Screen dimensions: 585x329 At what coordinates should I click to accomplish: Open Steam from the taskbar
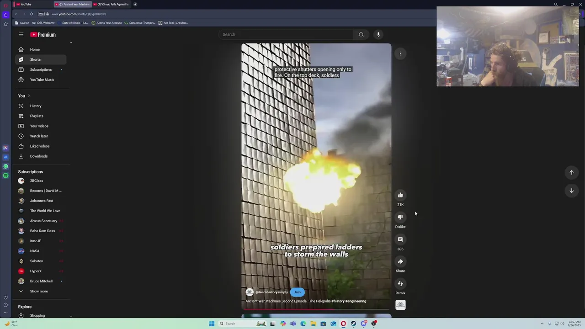353,324
